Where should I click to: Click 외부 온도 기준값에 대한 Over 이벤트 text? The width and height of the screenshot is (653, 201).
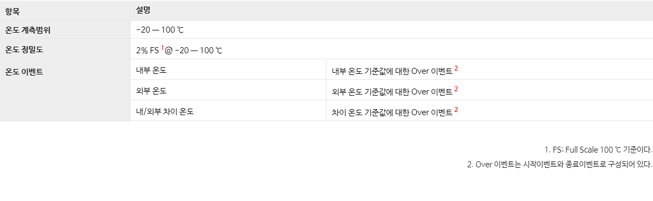point(392,91)
